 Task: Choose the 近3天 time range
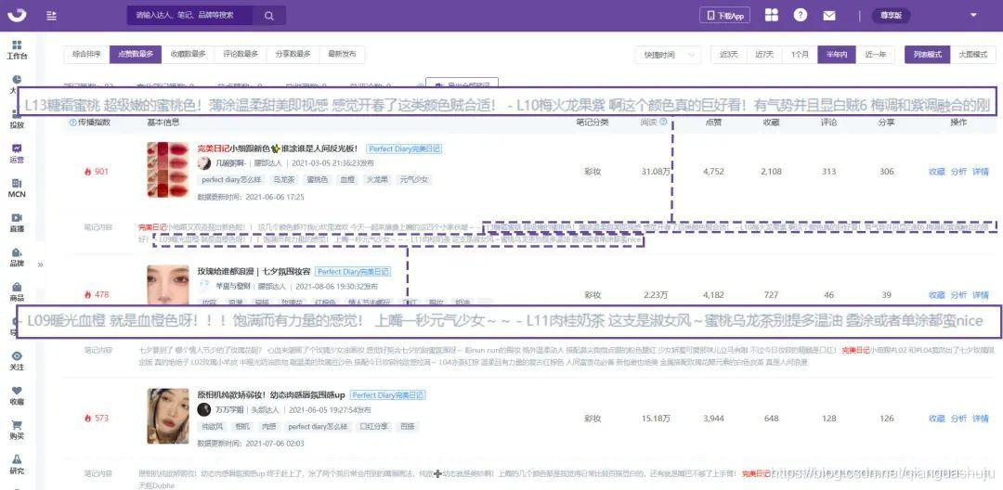(x=729, y=55)
